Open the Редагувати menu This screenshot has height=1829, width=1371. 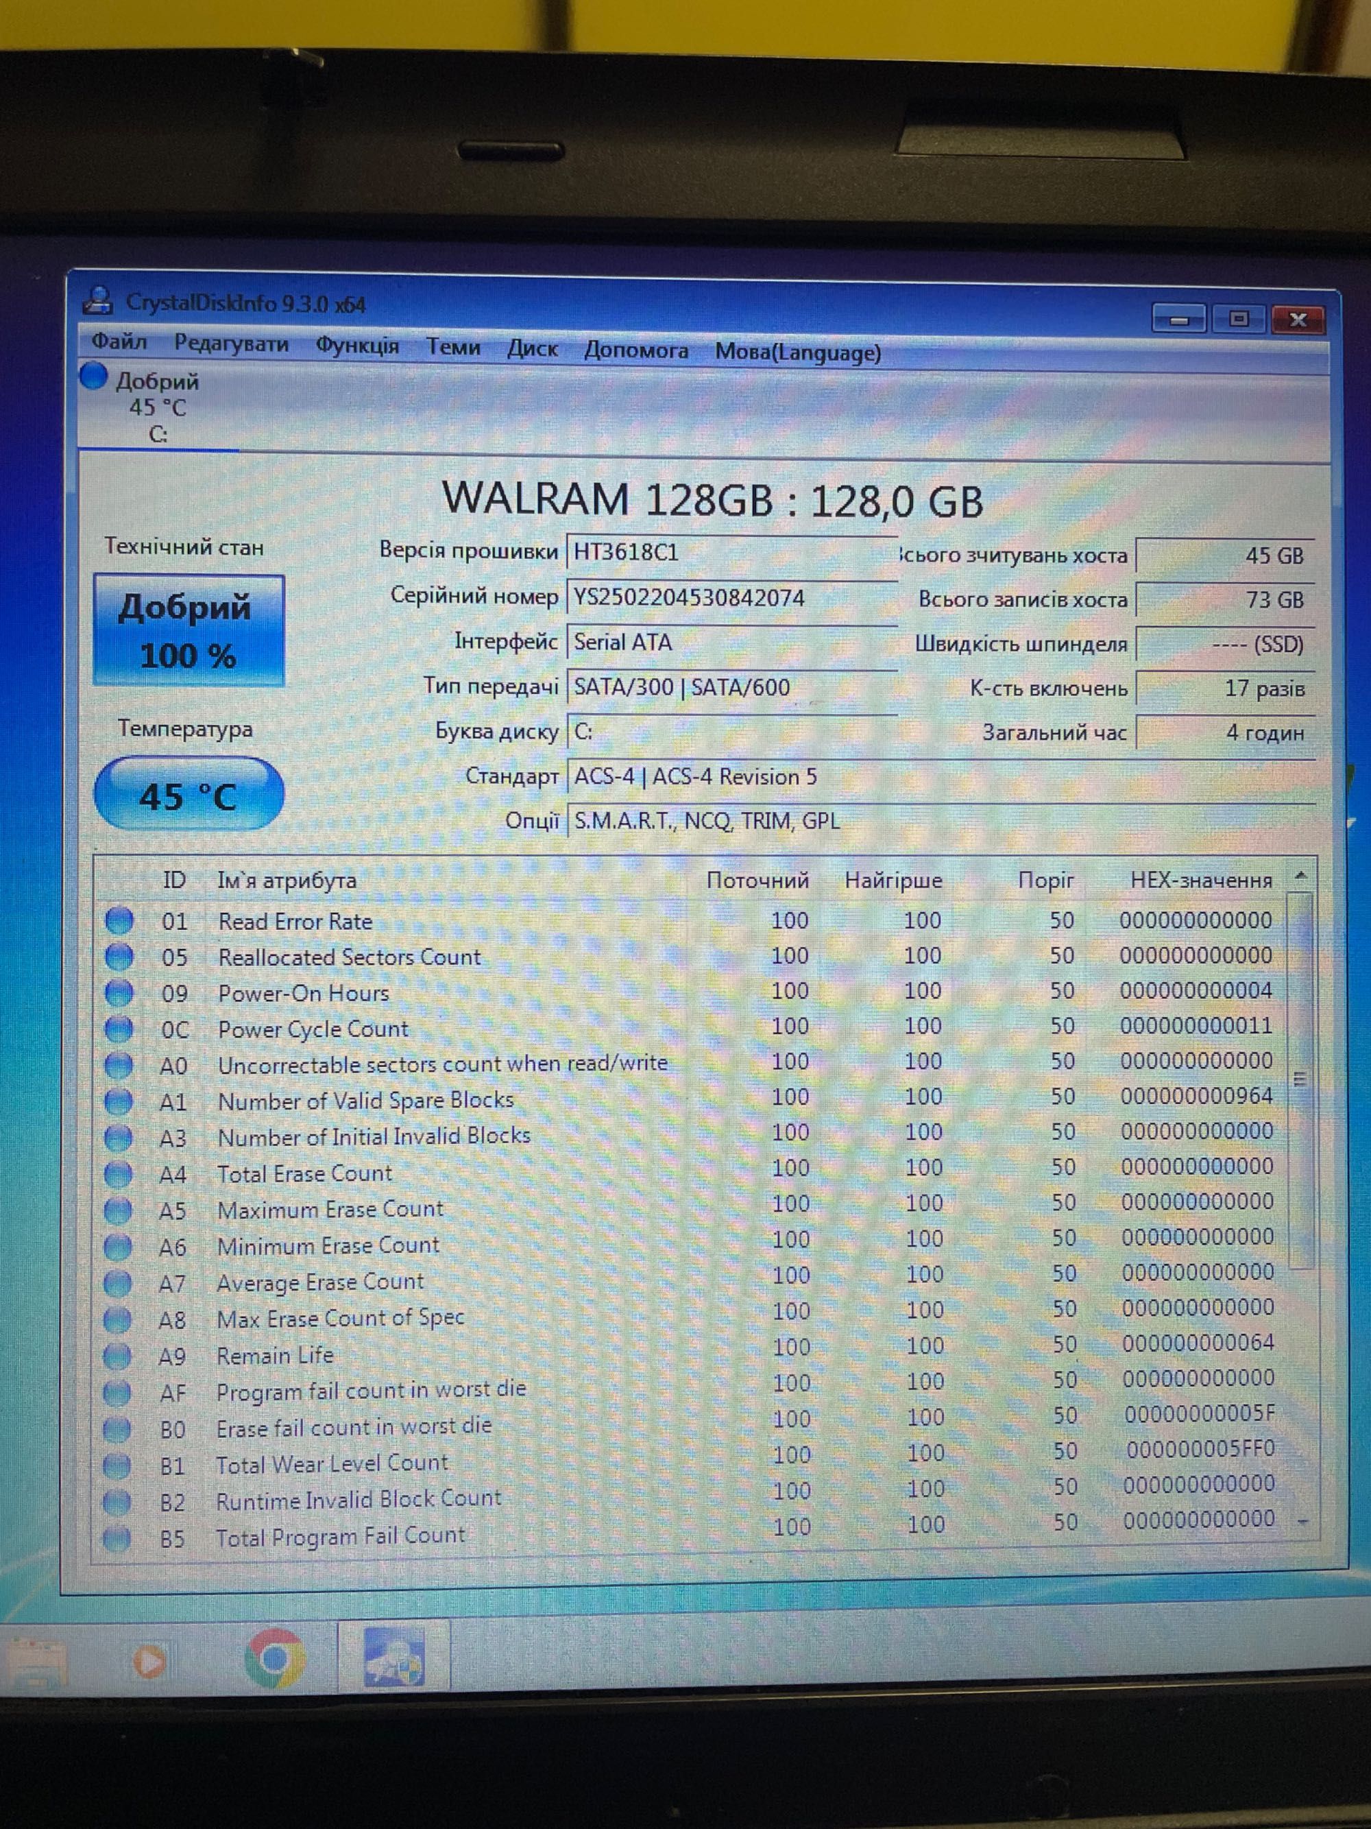click(x=232, y=343)
